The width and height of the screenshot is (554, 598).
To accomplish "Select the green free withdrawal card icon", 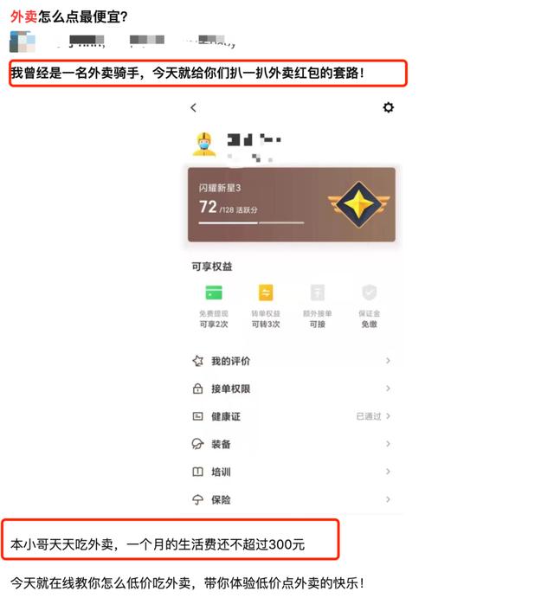I will (214, 293).
